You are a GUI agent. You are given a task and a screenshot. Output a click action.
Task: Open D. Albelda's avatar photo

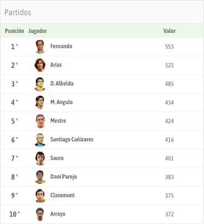coord(40,84)
